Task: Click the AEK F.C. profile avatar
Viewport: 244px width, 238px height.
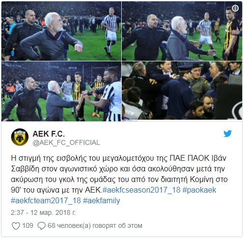Action: click(x=20, y=137)
